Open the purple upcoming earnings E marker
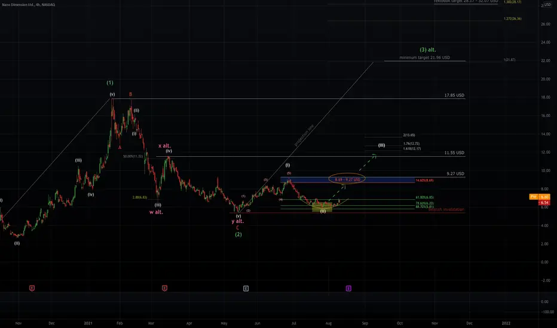The height and width of the screenshot is (328, 557). point(348,289)
